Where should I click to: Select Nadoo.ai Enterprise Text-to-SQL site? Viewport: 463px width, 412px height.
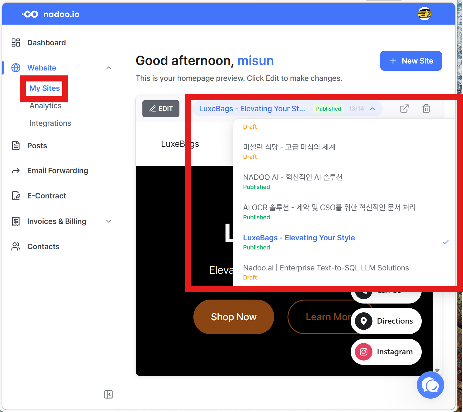click(x=344, y=272)
